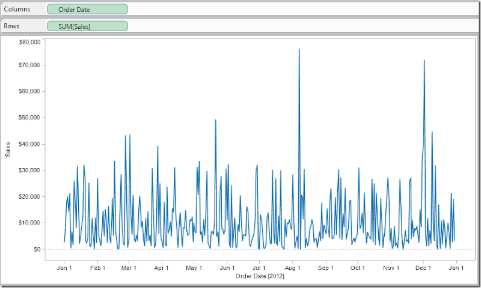Viewport: 481px width, 288px height.
Task: Click the $50,000 axis tick label
Action: click(x=29, y=118)
